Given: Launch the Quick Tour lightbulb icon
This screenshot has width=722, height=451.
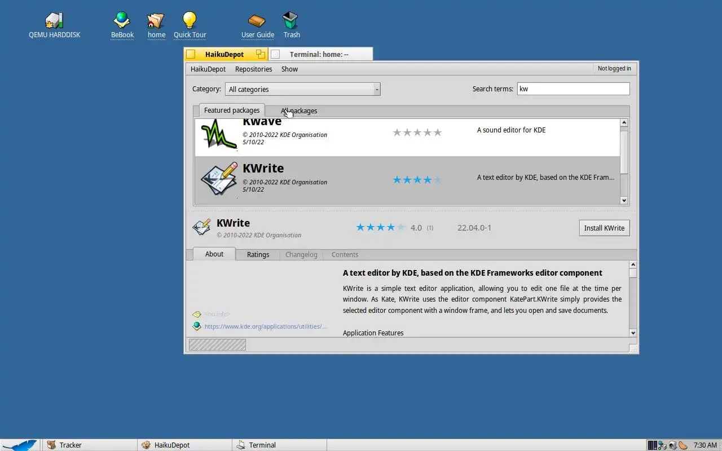Looking at the screenshot, I should pos(190,21).
